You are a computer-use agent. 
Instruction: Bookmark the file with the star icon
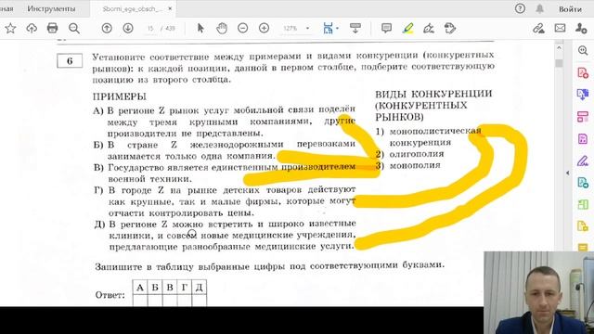coord(10,29)
